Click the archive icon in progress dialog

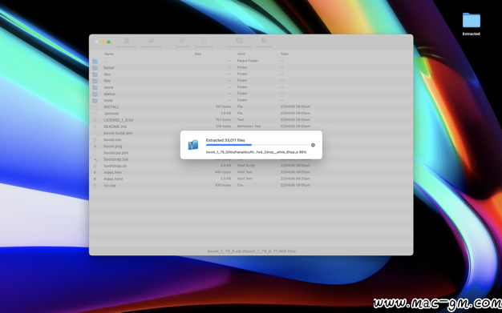click(193, 145)
